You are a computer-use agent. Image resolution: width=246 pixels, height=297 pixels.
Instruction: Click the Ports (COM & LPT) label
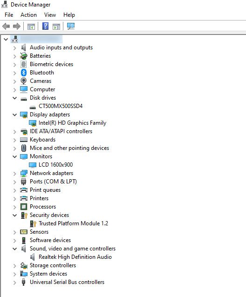point(53,182)
